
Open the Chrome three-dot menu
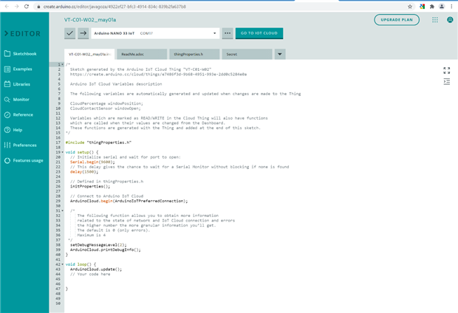(x=451, y=7)
